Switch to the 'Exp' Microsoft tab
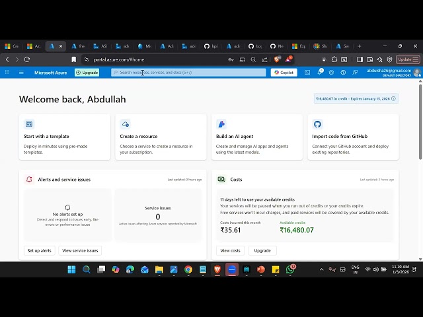Image resolution: width=423 pixels, height=317 pixels. tap(299, 46)
